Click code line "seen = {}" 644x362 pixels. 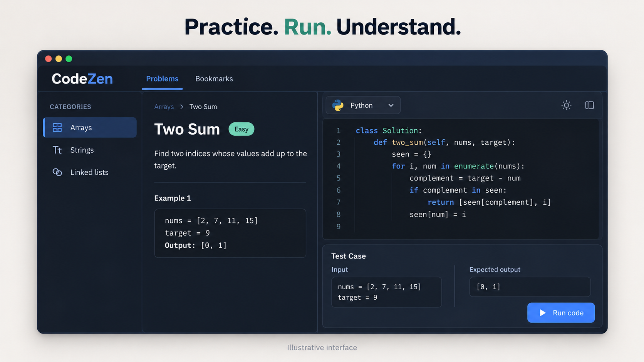411,154
